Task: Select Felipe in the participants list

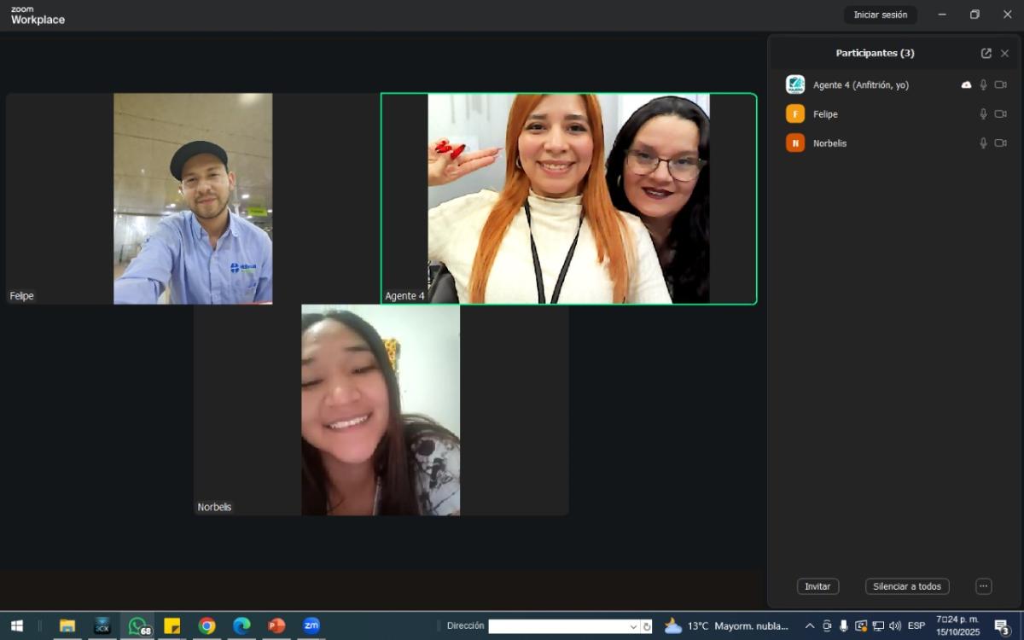Action: pyautogui.click(x=825, y=114)
